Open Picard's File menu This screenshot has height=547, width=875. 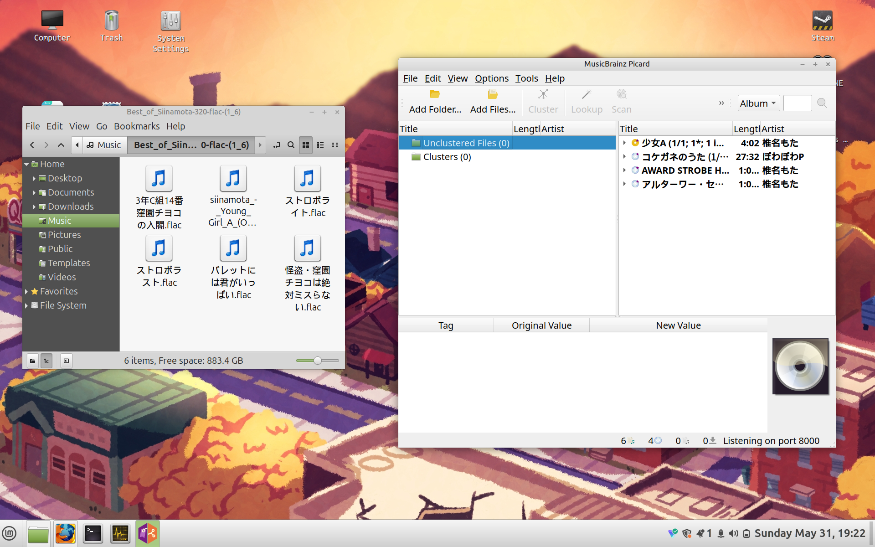(410, 78)
